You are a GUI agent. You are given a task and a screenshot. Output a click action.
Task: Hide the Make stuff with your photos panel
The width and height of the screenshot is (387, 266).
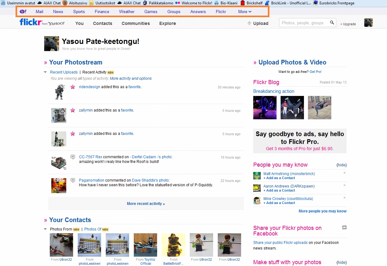tap(342, 263)
